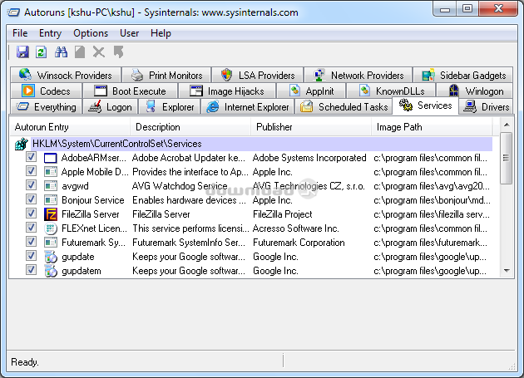Open the Options menu
Viewport: 524px width, 378px height.
(x=91, y=33)
